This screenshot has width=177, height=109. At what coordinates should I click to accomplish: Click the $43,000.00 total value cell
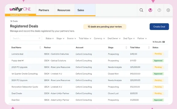(x=135, y=74)
